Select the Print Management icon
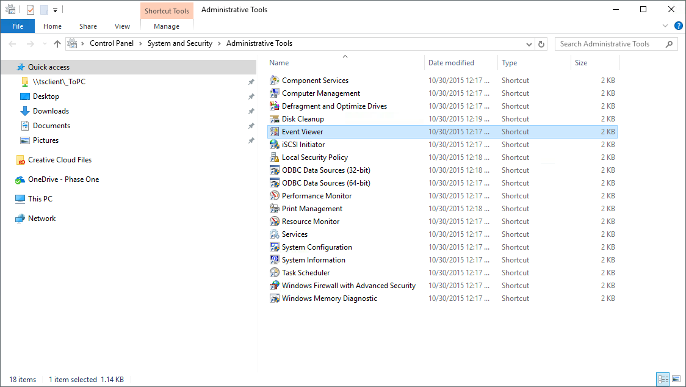This screenshot has width=686, height=387. [274, 208]
